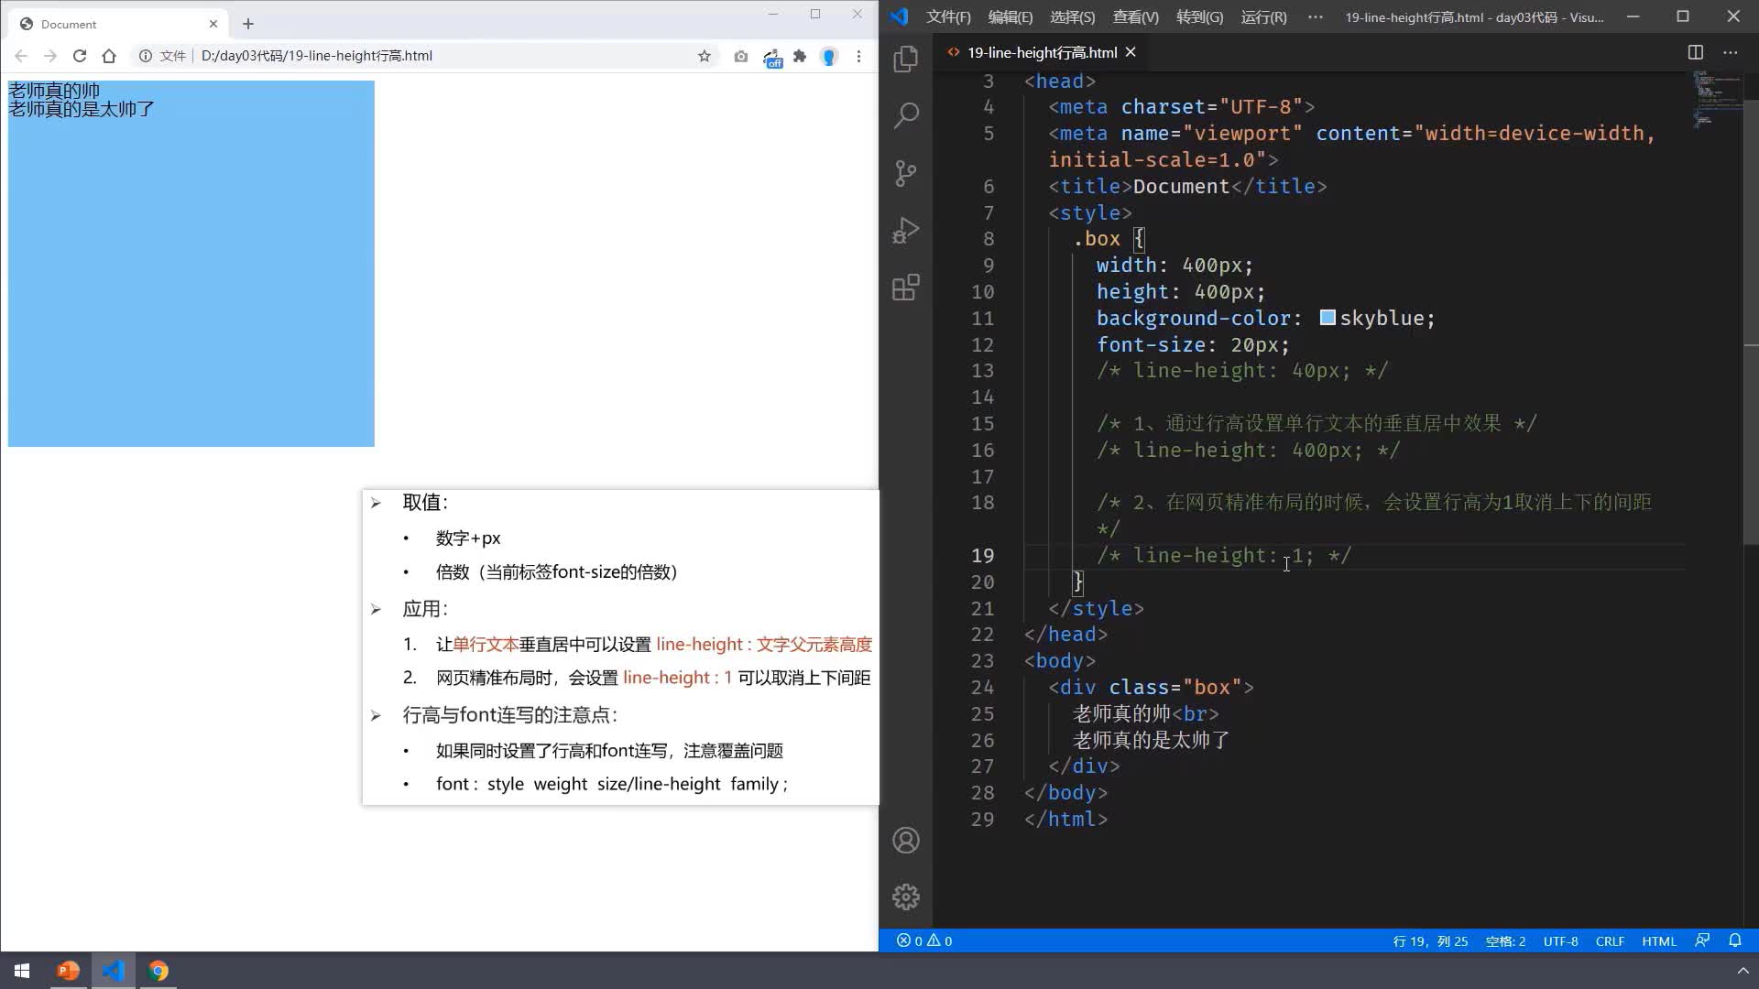Image resolution: width=1759 pixels, height=989 pixels.
Task: Click the 老师真的是太帅了 text in the editor
Action: click(1151, 740)
